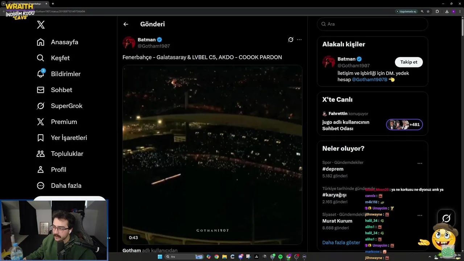The height and width of the screenshot is (261, 464).
Task: Expand the Daha fazla menu
Action: click(x=59, y=186)
